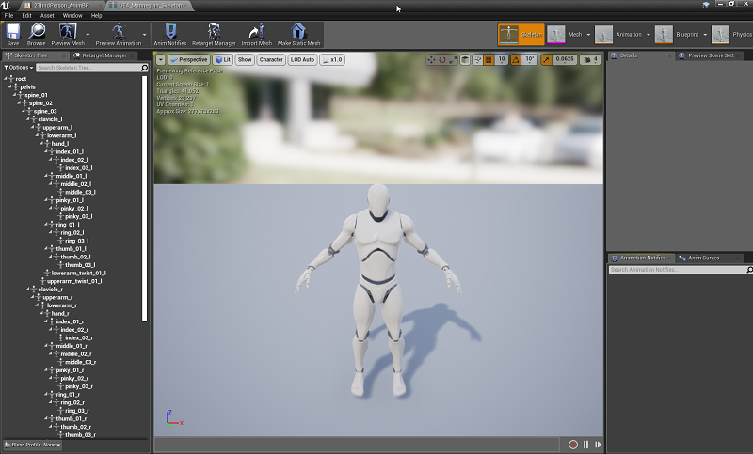
Task: Open Anim Notifies tool
Action: (x=170, y=32)
